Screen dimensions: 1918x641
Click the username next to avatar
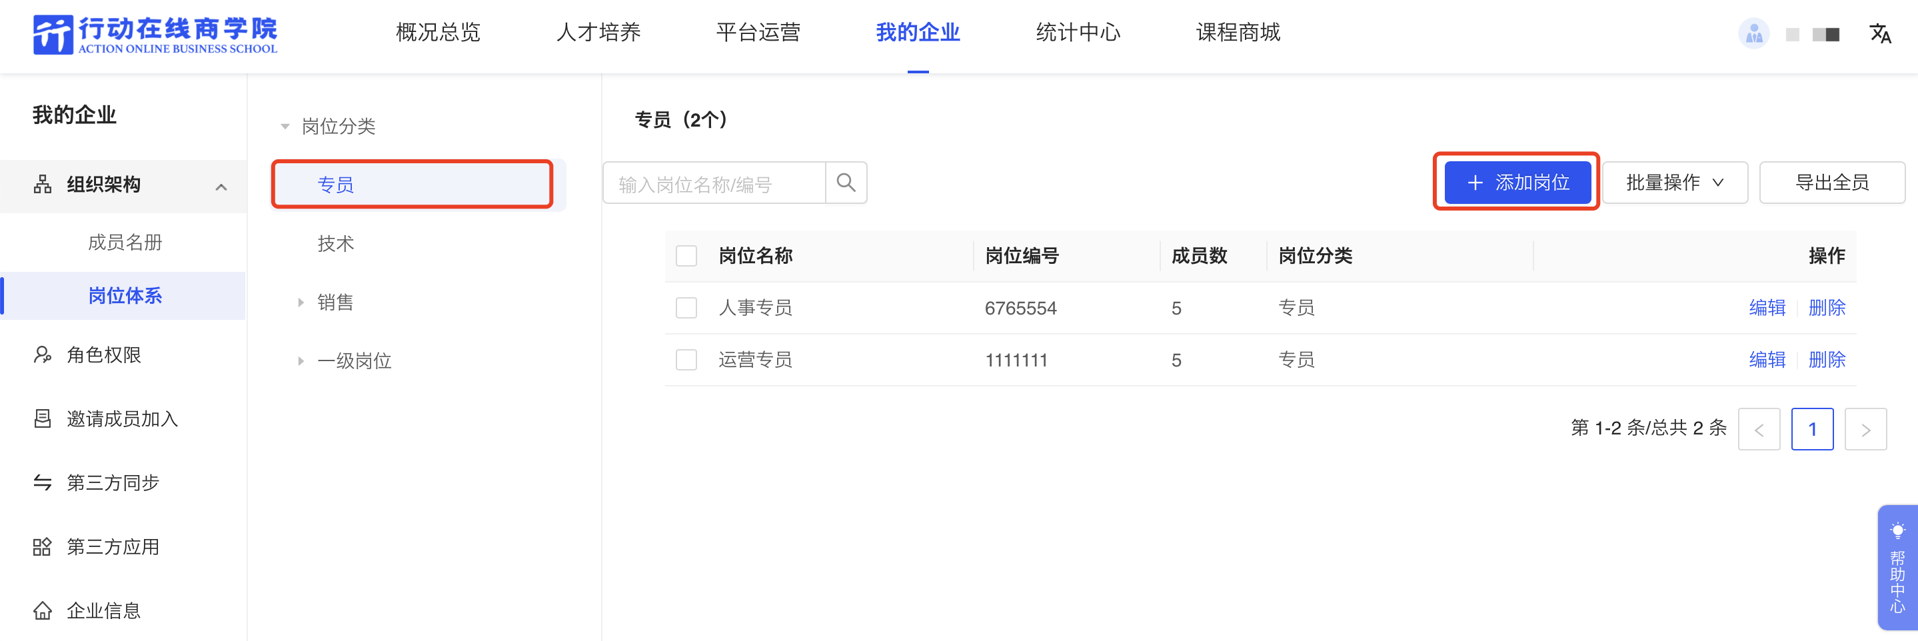point(1813,34)
